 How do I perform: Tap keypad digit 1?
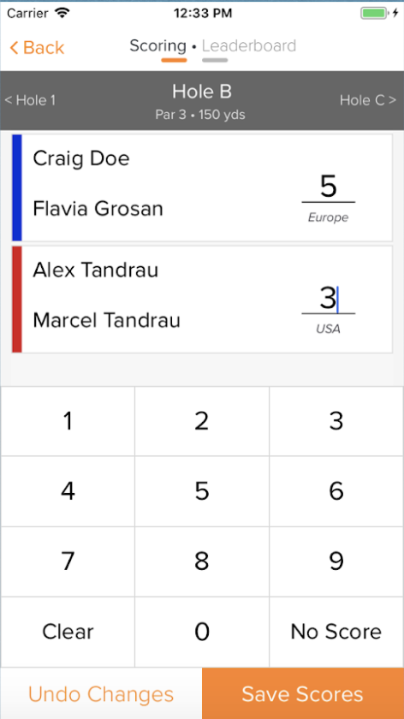68,421
